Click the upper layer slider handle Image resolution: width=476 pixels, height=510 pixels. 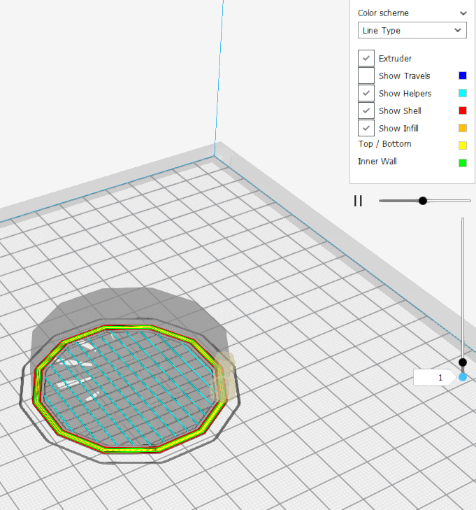pyautogui.click(x=463, y=362)
